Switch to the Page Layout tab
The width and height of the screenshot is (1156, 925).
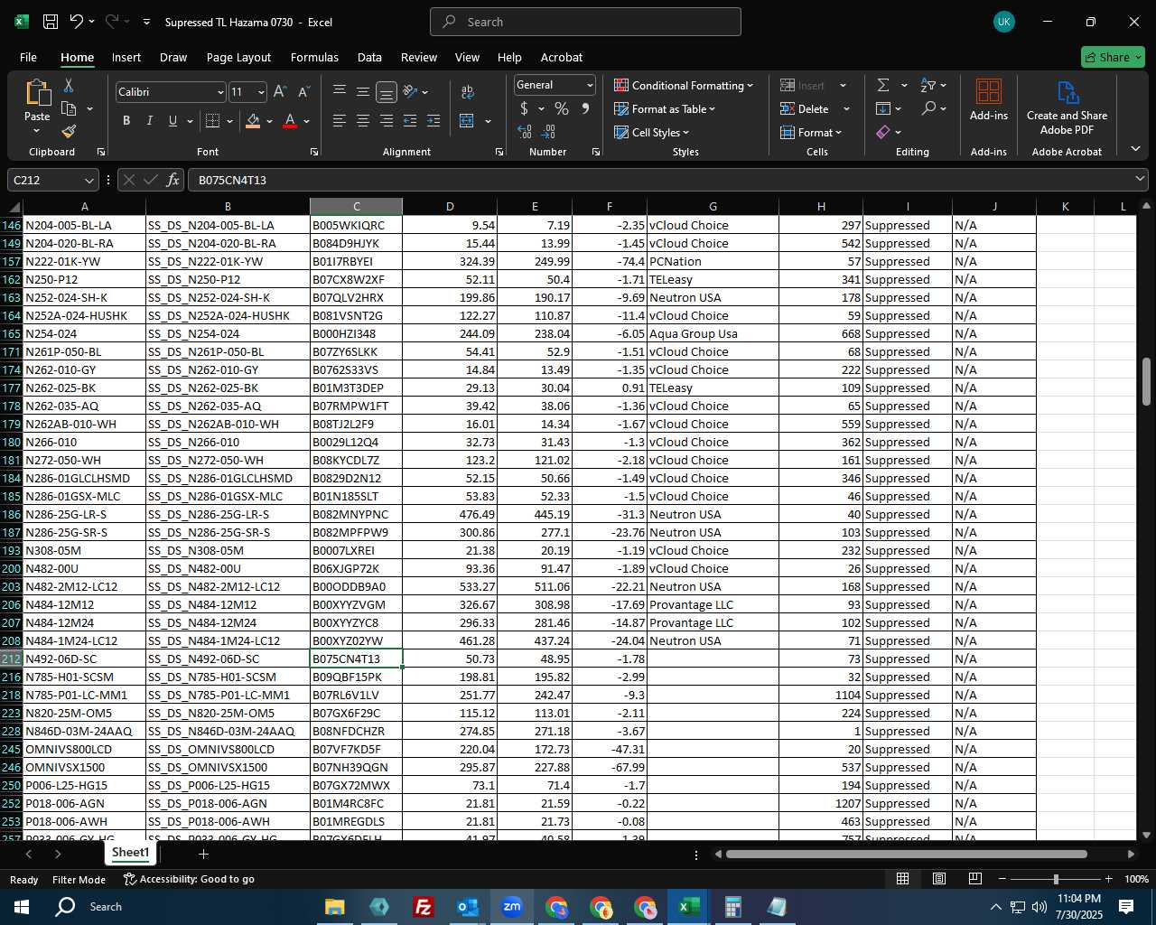[238, 57]
